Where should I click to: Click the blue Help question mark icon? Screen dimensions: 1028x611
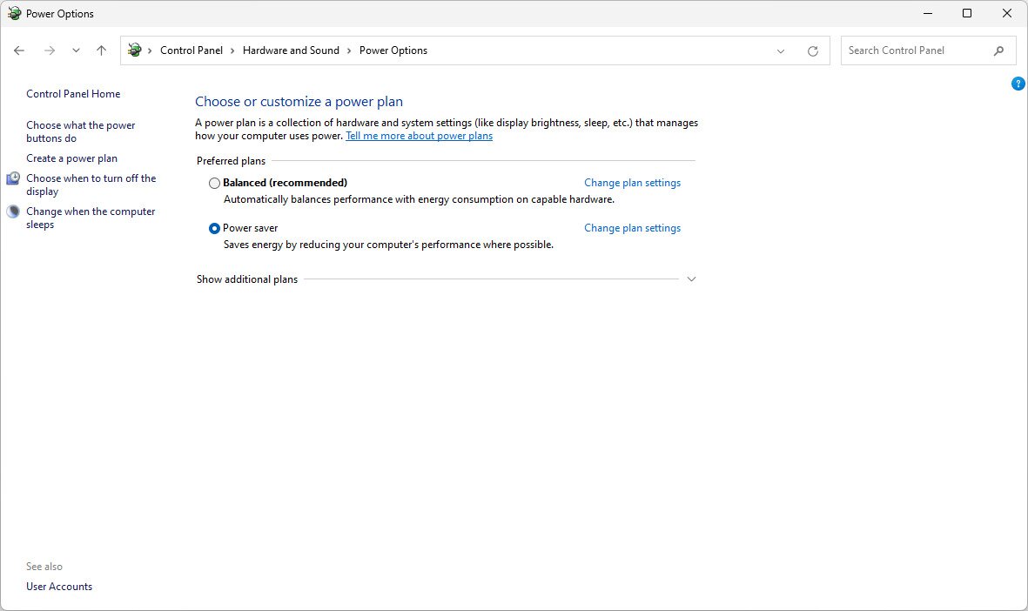pyautogui.click(x=1018, y=84)
